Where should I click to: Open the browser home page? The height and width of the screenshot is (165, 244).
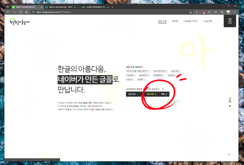click(27, 12)
